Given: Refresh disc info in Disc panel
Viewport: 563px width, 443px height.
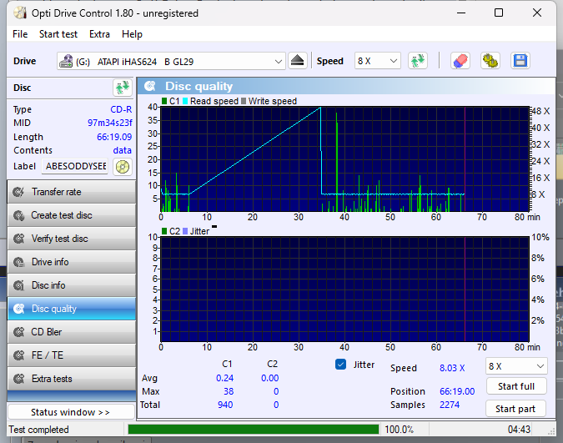Looking at the screenshot, I should point(122,88).
